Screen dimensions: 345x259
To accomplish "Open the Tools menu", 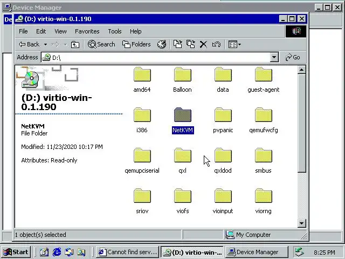I will coord(115,31).
